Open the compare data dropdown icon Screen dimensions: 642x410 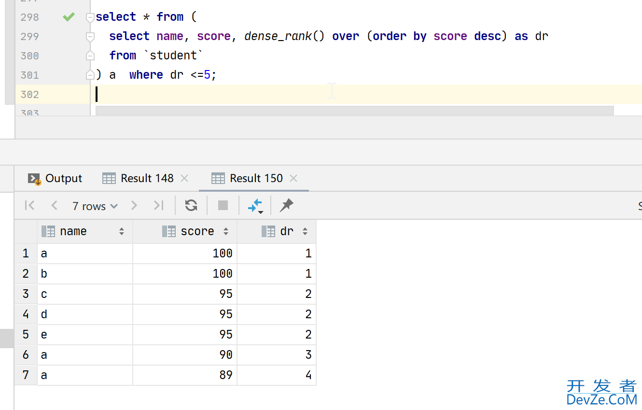[x=255, y=206]
